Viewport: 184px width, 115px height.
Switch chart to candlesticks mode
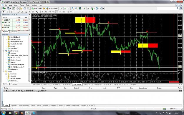(x=65, y=9)
